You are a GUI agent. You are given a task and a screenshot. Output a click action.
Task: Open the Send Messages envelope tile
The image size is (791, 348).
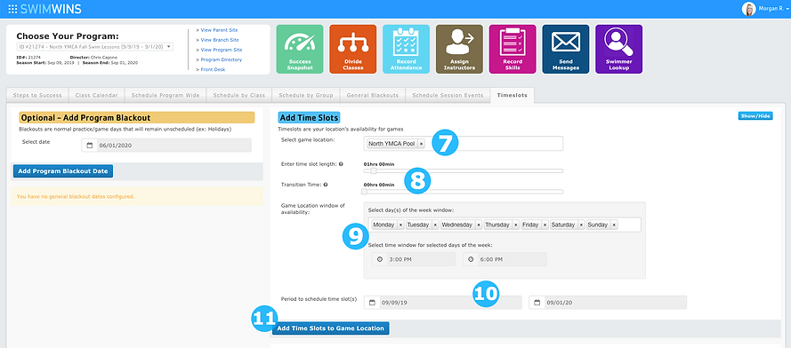[566, 50]
